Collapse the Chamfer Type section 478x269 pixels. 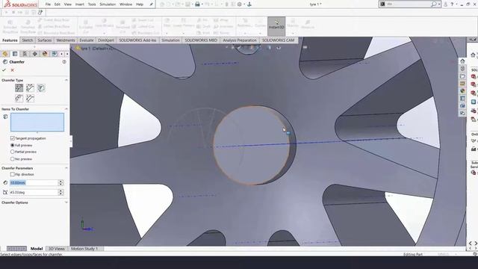(66, 80)
